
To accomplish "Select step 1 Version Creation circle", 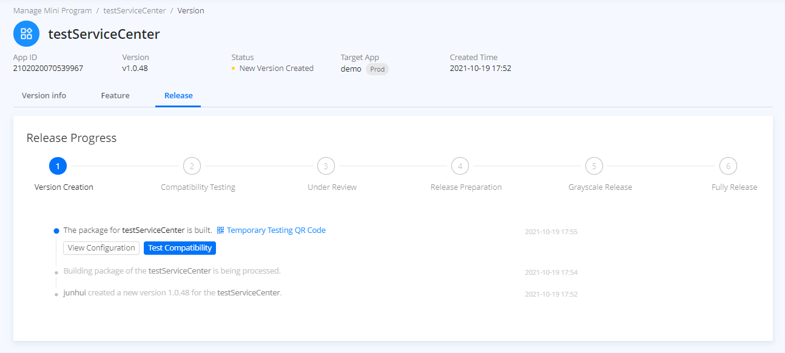I will coord(58,166).
